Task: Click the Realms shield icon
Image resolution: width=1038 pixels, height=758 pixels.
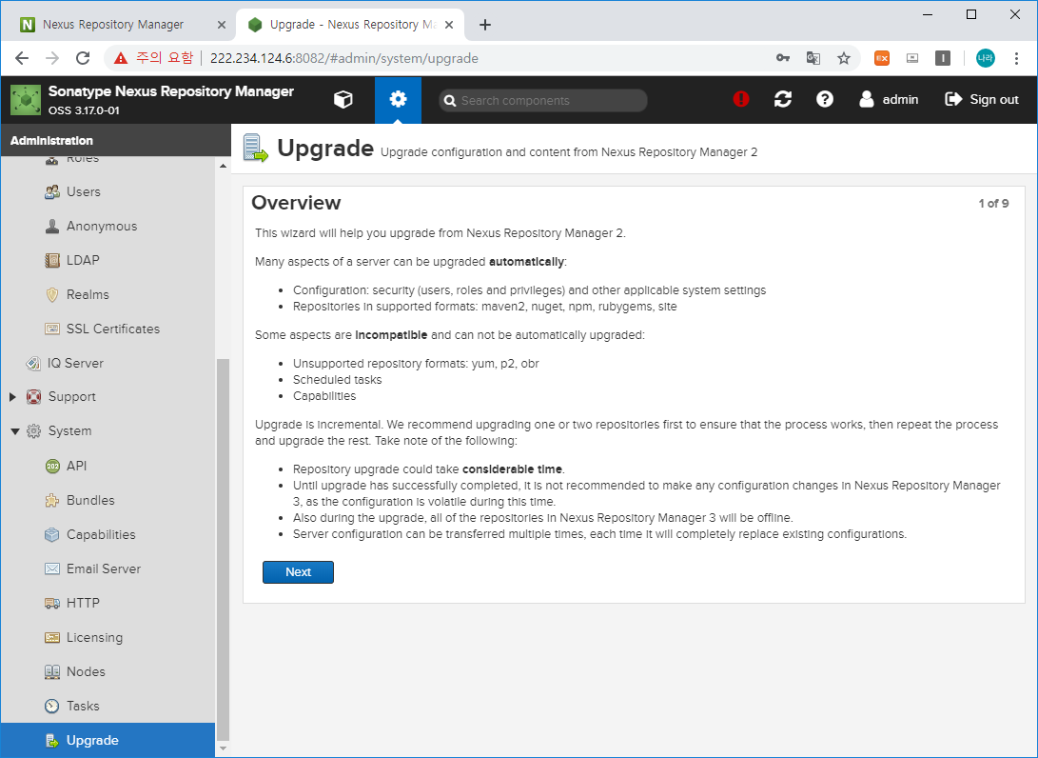Action: click(51, 295)
